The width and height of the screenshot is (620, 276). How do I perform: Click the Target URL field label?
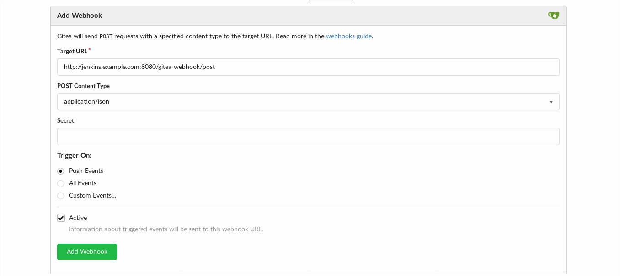point(72,51)
